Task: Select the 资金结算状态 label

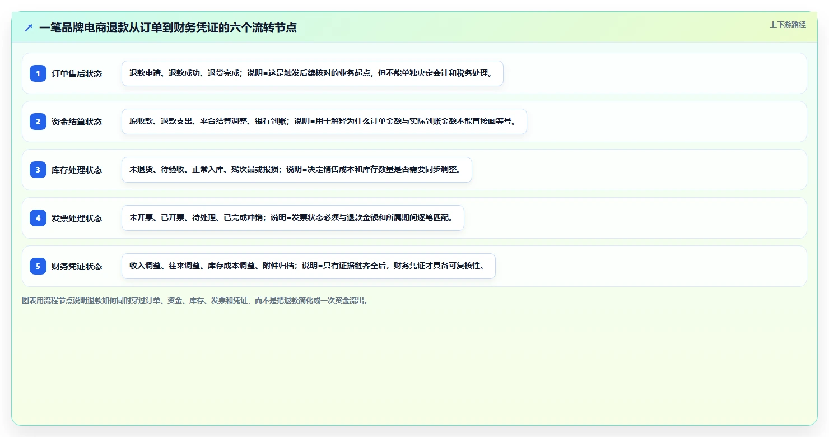Action: [x=77, y=122]
